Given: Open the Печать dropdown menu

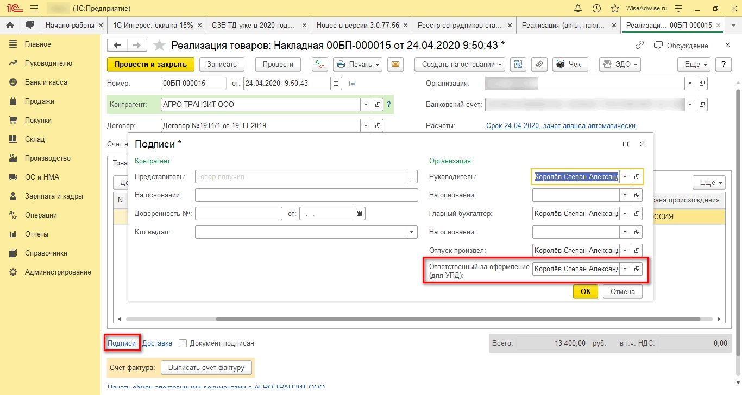Looking at the screenshot, I should [x=357, y=64].
